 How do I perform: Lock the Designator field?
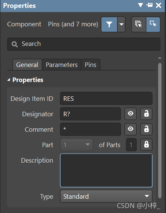click(147, 114)
